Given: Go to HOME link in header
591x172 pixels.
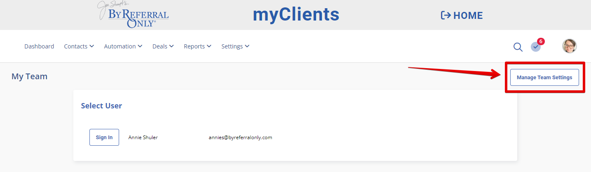Looking at the screenshot, I should point(462,16).
